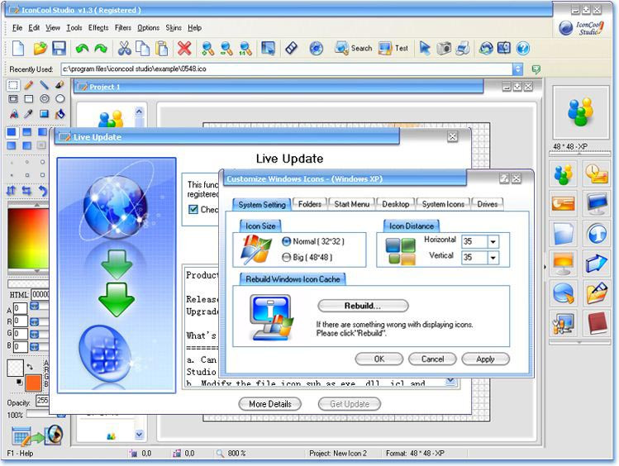Click the transparent foreground color swatch
This screenshot has width=619, height=466.
(x=16, y=368)
